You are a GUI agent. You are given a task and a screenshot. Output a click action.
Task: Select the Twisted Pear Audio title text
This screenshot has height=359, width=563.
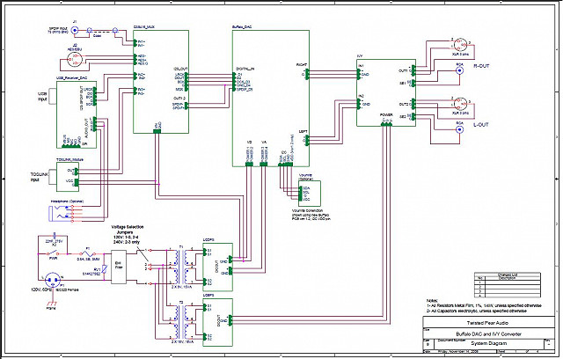(x=487, y=323)
